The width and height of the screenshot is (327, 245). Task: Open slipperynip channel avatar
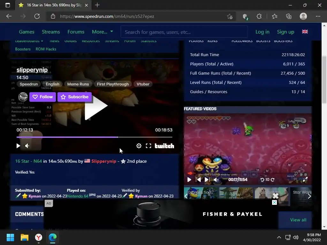(23, 97)
